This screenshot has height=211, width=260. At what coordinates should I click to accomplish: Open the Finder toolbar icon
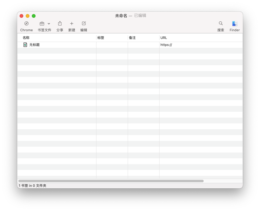pyautogui.click(x=235, y=24)
